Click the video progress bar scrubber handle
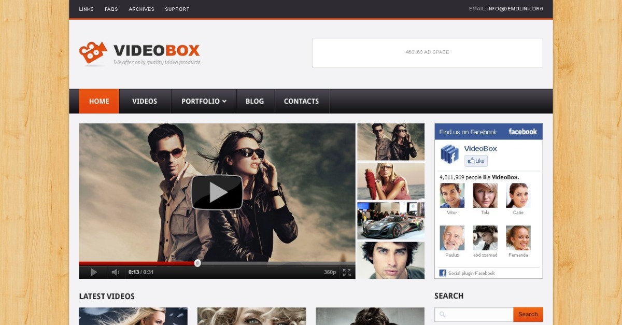The image size is (622, 325). (197, 263)
